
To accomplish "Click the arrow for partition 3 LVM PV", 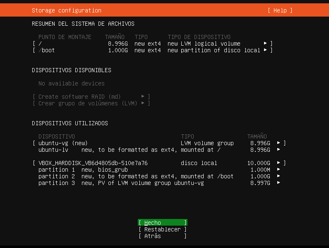I will tap(279, 183).
